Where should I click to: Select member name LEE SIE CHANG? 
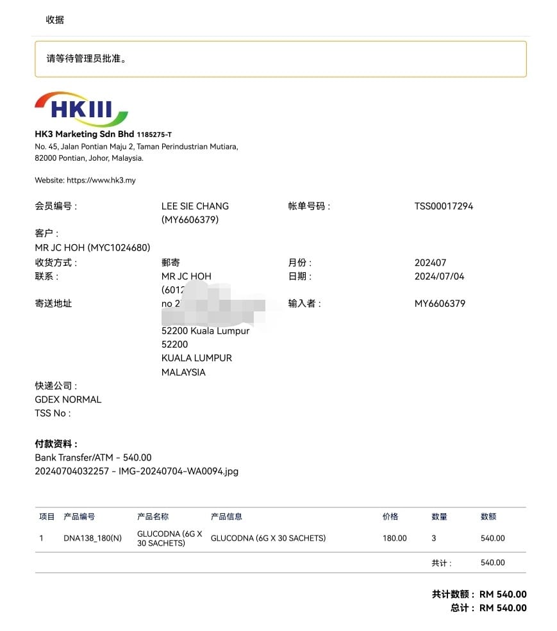pyautogui.click(x=195, y=206)
